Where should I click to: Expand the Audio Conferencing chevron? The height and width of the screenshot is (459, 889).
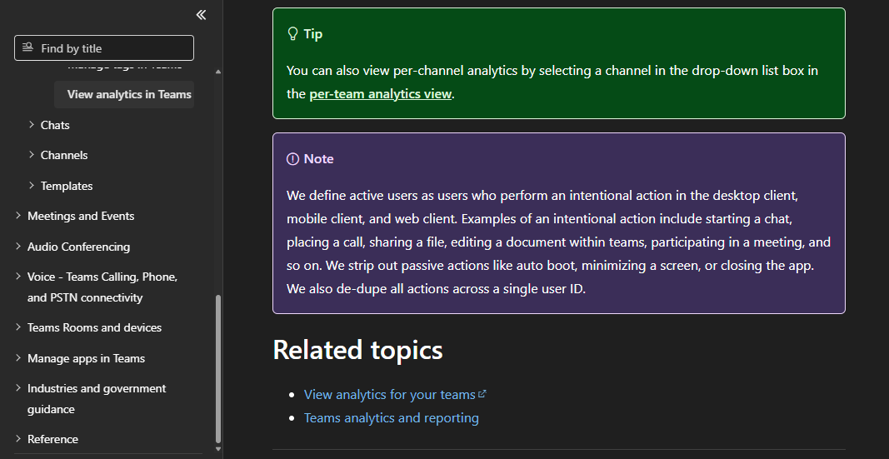[18, 246]
